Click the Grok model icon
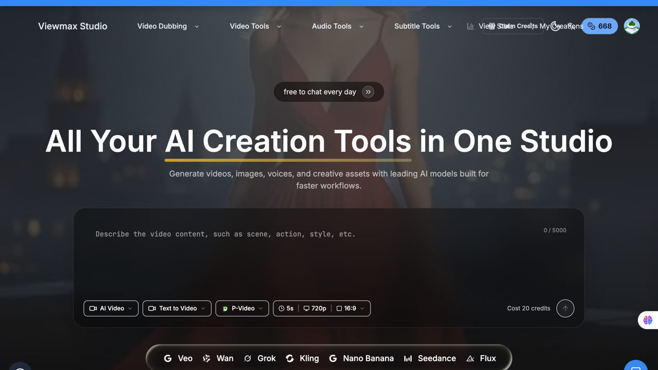Screen dimensions: 658x370 247,359
